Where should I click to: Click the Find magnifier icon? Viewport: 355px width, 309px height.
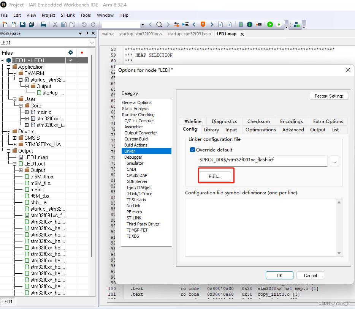[159, 24]
